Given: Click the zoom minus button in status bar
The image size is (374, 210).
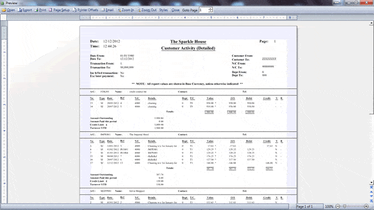Looking at the screenshot, I should pyautogui.click(x=338, y=206).
